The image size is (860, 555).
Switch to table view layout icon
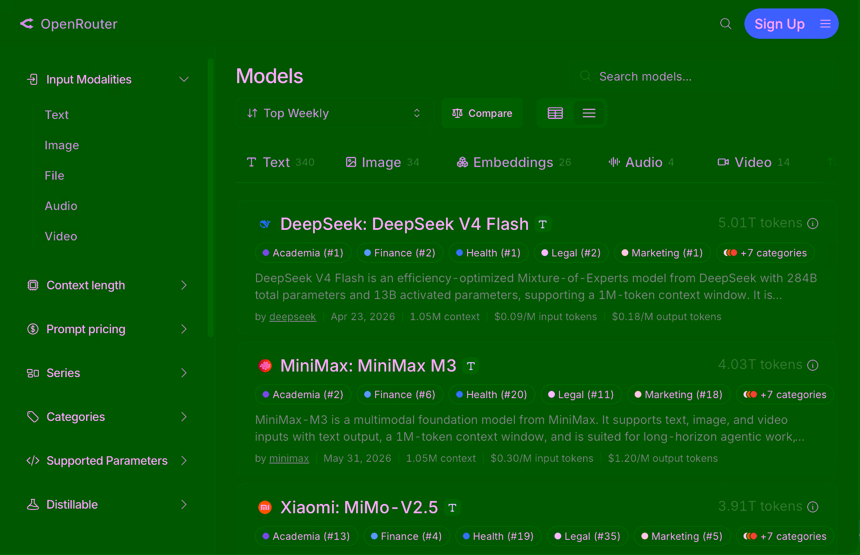555,113
